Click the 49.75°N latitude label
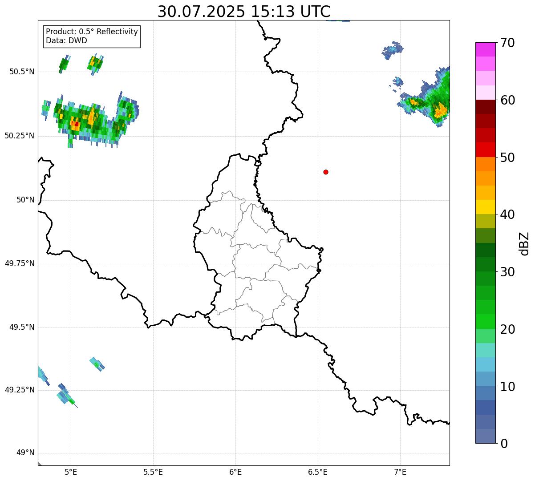 click(20, 263)
